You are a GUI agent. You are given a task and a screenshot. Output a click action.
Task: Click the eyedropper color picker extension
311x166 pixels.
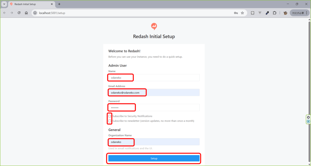pyautogui.click(x=267, y=13)
